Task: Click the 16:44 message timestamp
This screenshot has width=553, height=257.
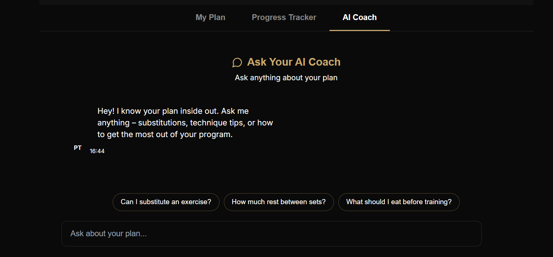Action: (x=97, y=151)
